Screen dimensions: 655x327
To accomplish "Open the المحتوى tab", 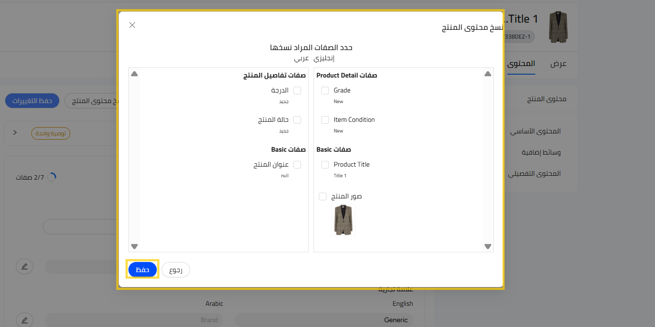I will click(521, 64).
